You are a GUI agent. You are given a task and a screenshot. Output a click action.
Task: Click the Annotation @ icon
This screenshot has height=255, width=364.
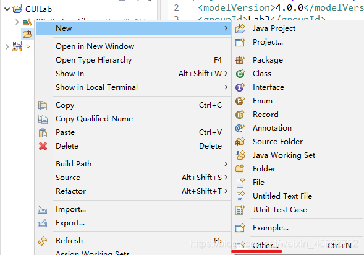click(240, 128)
